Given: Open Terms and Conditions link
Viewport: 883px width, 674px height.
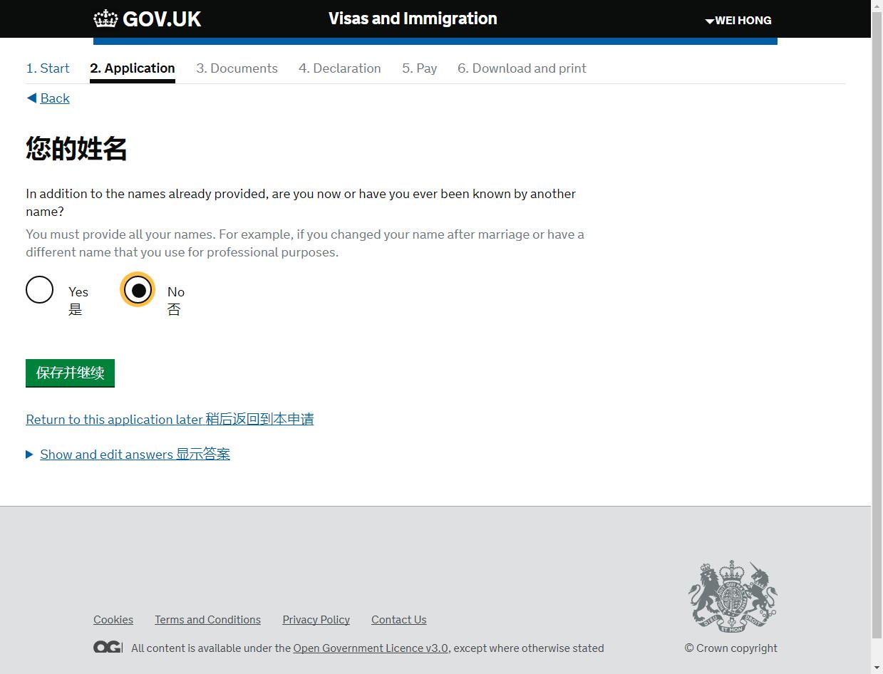Looking at the screenshot, I should [207, 620].
